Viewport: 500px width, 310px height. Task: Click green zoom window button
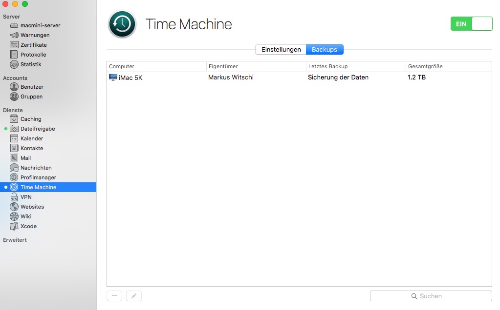pyautogui.click(x=25, y=4)
